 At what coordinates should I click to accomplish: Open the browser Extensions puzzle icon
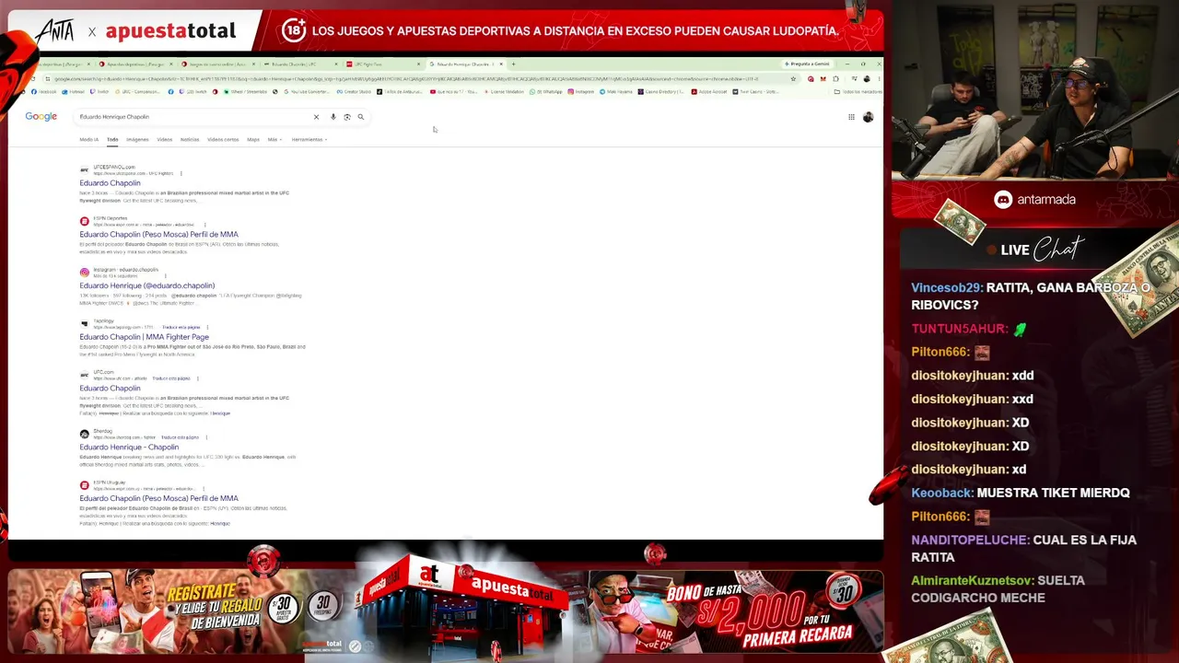pyautogui.click(x=835, y=78)
